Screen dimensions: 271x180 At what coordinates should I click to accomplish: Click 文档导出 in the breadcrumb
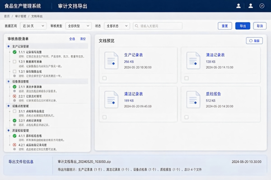coord(37,16)
